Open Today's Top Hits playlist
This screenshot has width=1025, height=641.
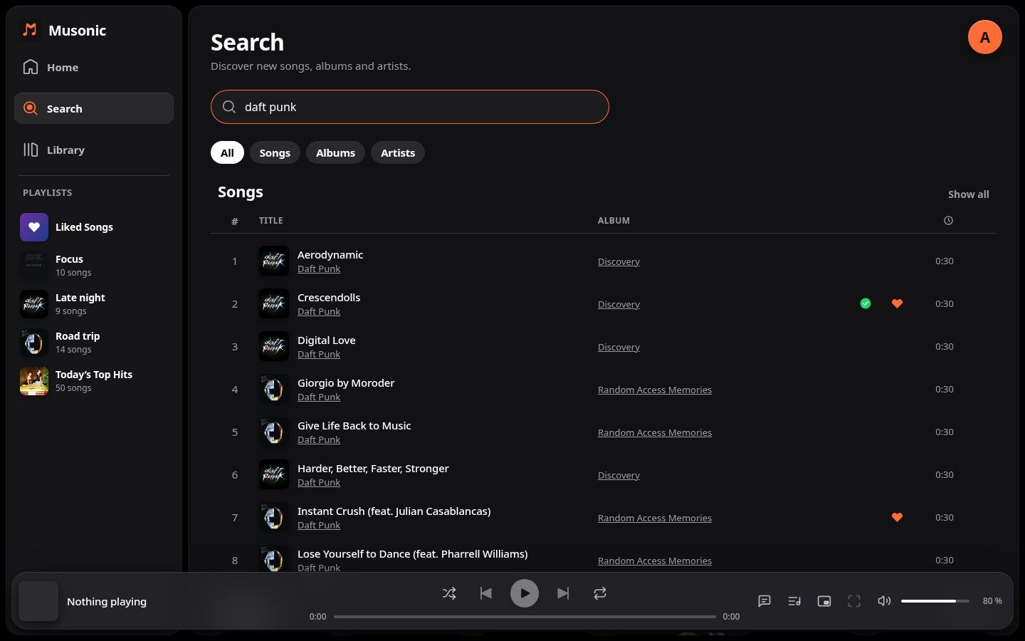coord(94,381)
